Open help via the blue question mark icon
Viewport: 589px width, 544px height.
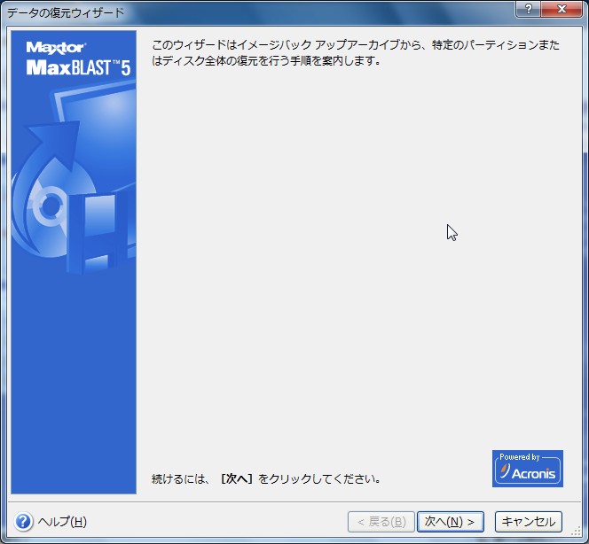click(x=23, y=522)
